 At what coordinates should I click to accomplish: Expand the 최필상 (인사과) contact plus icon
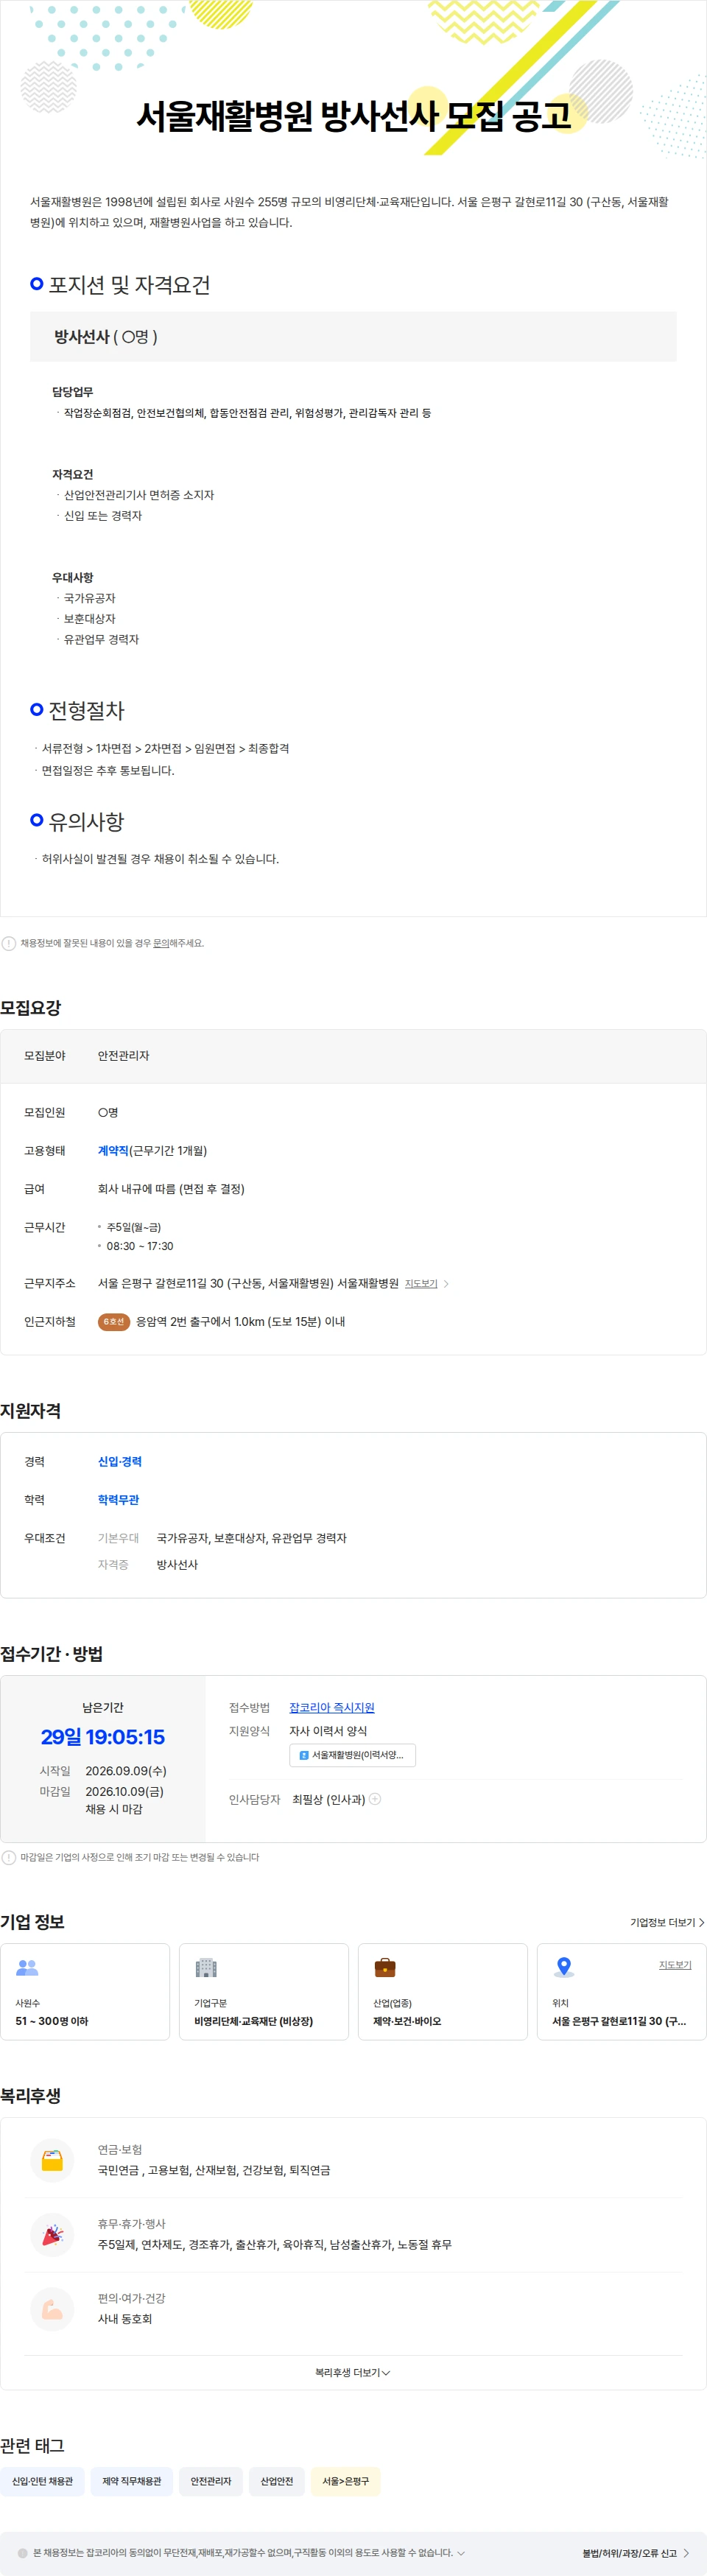375,1799
